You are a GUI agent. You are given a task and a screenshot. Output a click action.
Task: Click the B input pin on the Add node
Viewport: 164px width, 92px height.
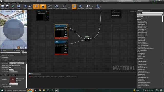point(86,40)
